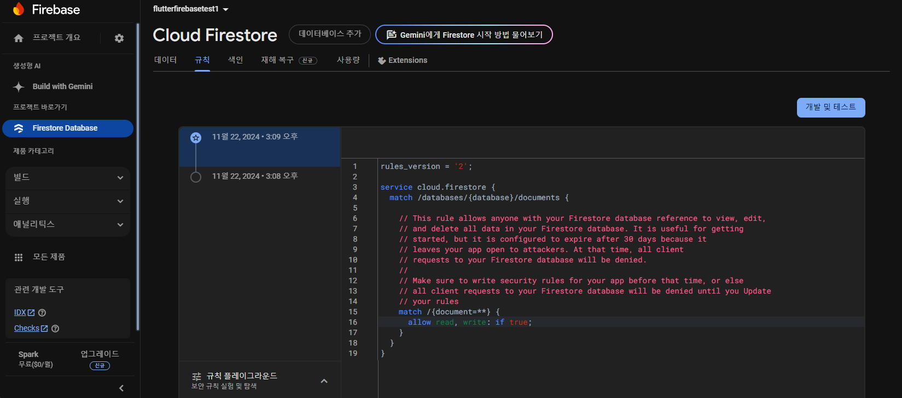Click the 관련 개발 도구 heading
Screen dimensions: 902x398
[39, 290]
